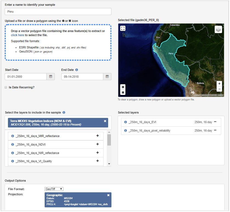
Task: Open the map layers switcher icon
Action: (218, 30)
